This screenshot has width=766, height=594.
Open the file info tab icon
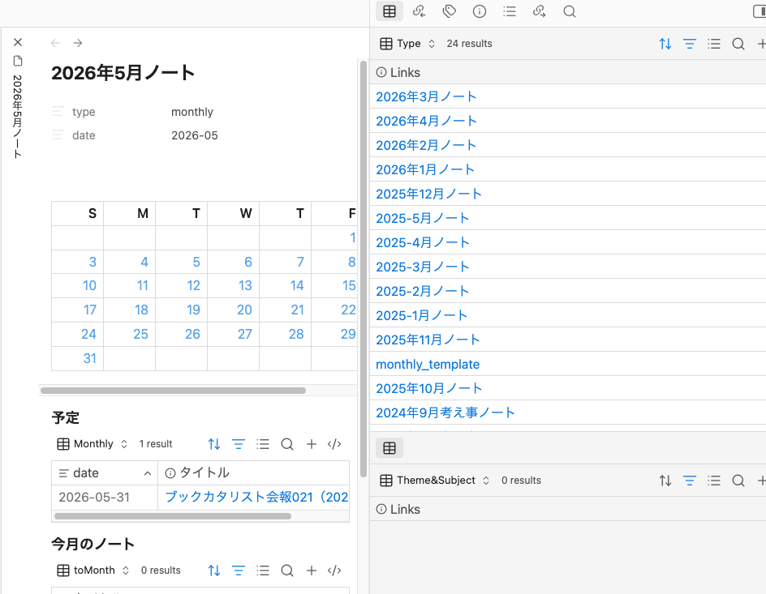(x=480, y=11)
